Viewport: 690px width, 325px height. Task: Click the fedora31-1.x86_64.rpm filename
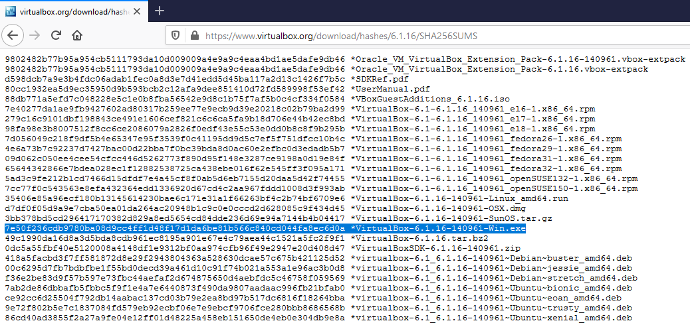pos(486,159)
